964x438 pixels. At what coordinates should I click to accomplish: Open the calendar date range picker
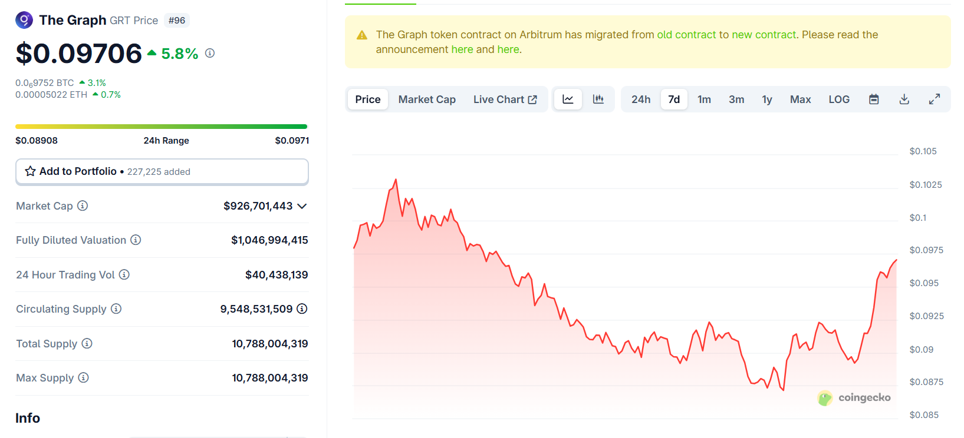[x=874, y=99]
